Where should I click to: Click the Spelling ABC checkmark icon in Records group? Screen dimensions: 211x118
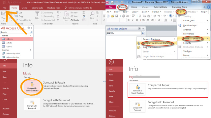[x=84, y=16]
